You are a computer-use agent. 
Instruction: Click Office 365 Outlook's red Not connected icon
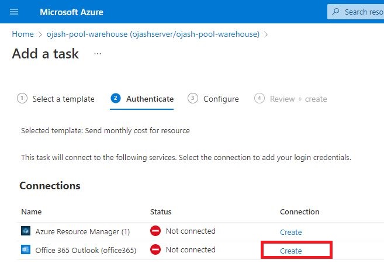155,250
